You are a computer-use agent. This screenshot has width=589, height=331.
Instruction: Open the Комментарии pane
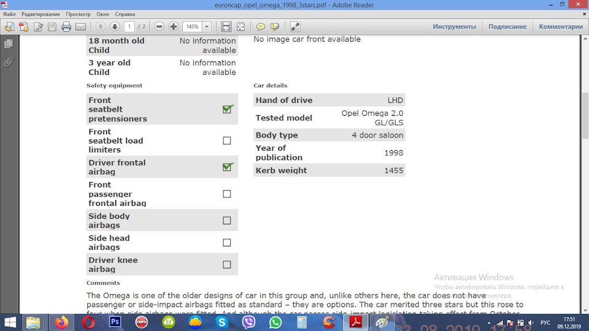coord(561,26)
